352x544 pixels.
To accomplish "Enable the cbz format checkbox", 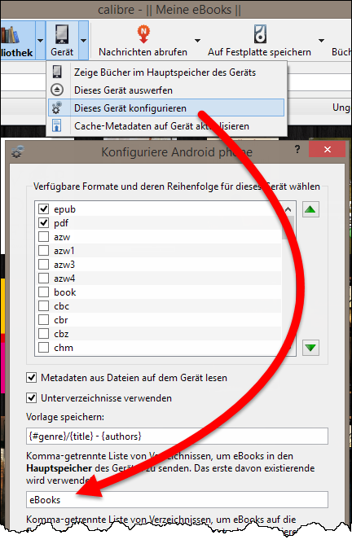I will pyautogui.click(x=43, y=334).
